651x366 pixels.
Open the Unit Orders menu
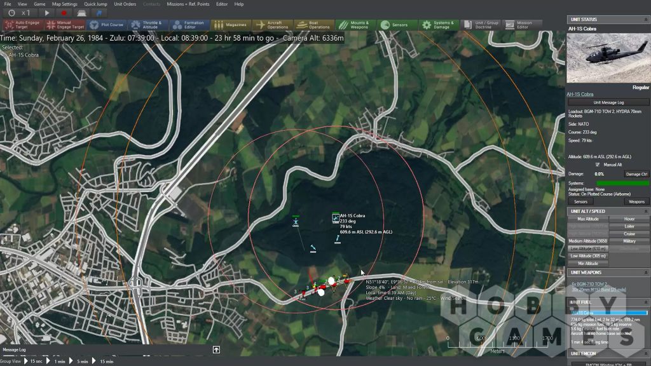click(125, 4)
